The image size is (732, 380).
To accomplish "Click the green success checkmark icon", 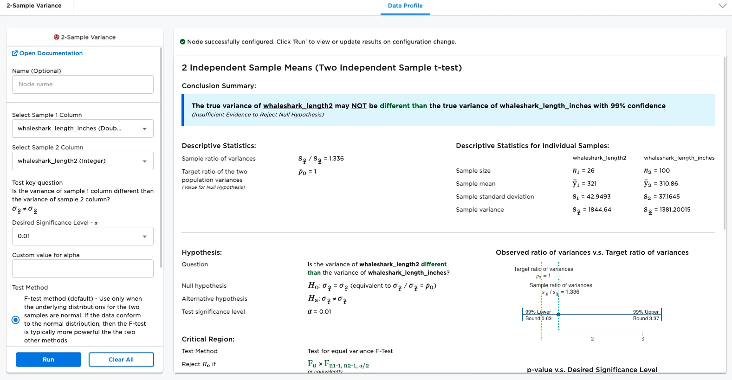I will (182, 42).
